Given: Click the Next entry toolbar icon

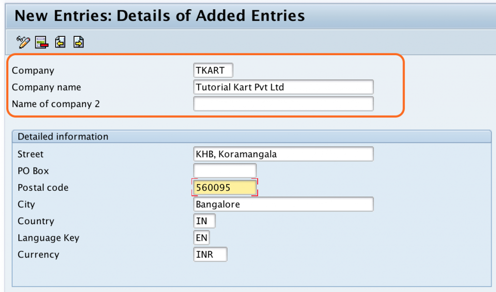Looking at the screenshot, I should (x=77, y=42).
